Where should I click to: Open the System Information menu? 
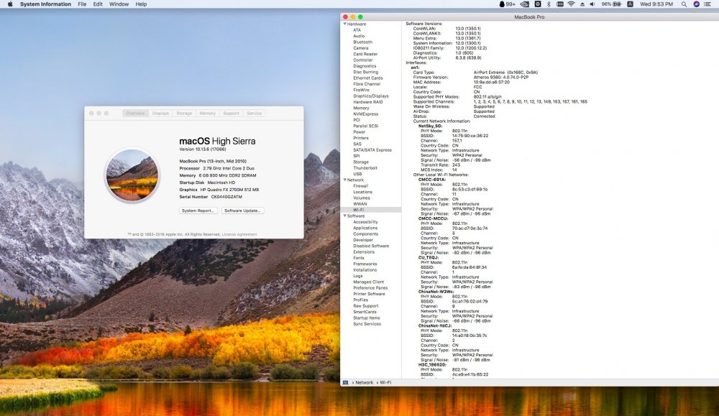coord(45,4)
